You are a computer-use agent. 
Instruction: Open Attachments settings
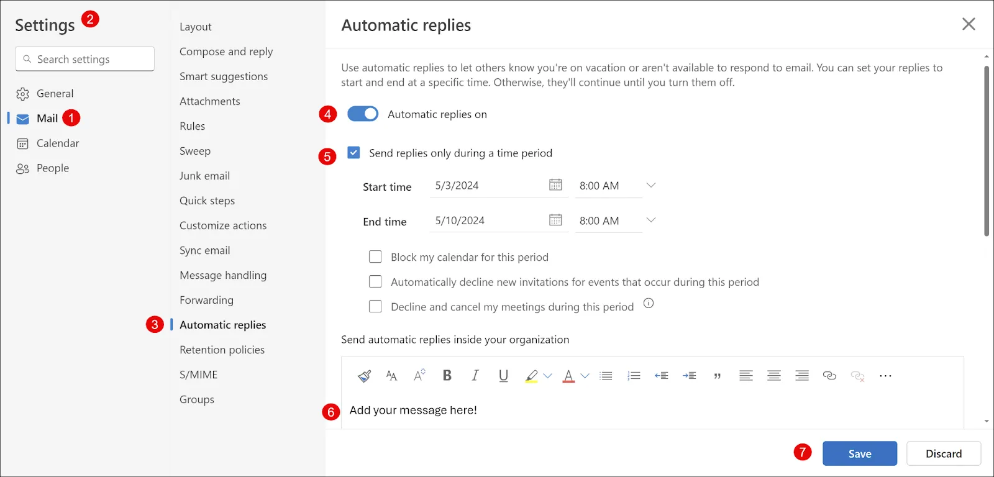(210, 101)
